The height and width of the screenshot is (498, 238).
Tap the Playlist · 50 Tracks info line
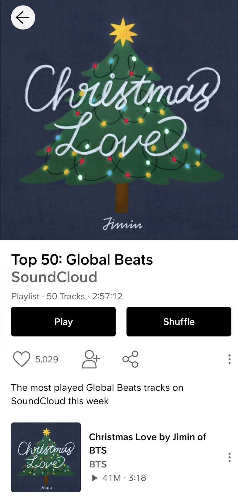coord(67,296)
